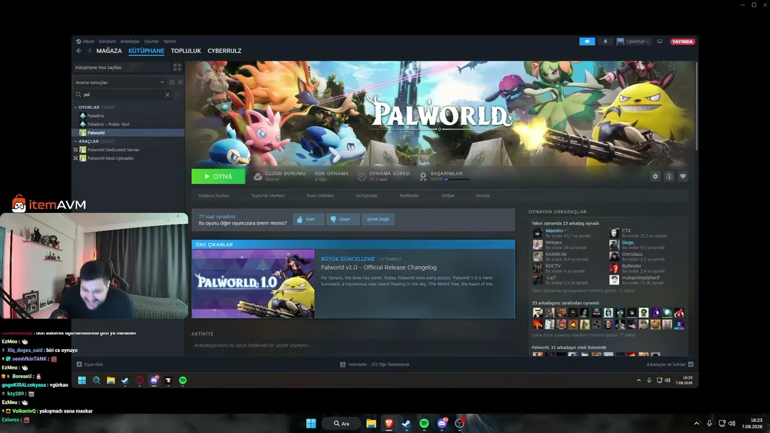This screenshot has width=770, height=433.
Task: Open File Explorer from the bottom taskbar
Action: click(371, 423)
